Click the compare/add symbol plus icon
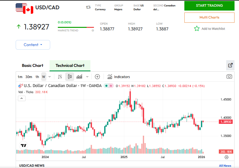 [97, 77]
